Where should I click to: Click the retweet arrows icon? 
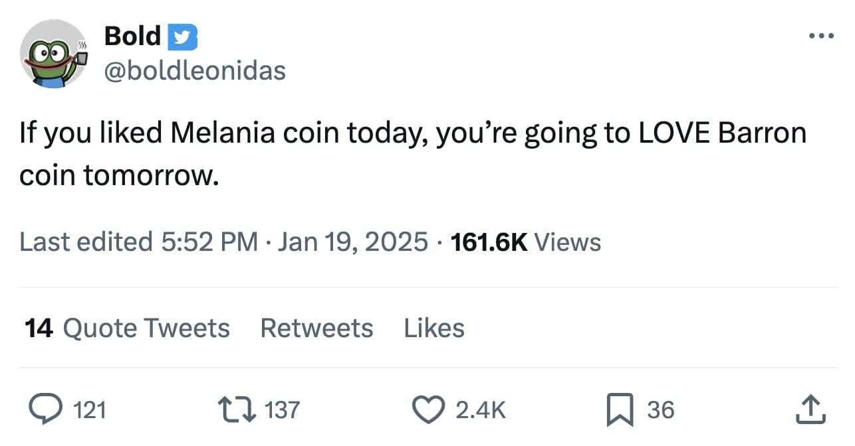pos(237,410)
